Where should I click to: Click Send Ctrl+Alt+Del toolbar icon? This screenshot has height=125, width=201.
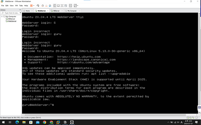38,6
